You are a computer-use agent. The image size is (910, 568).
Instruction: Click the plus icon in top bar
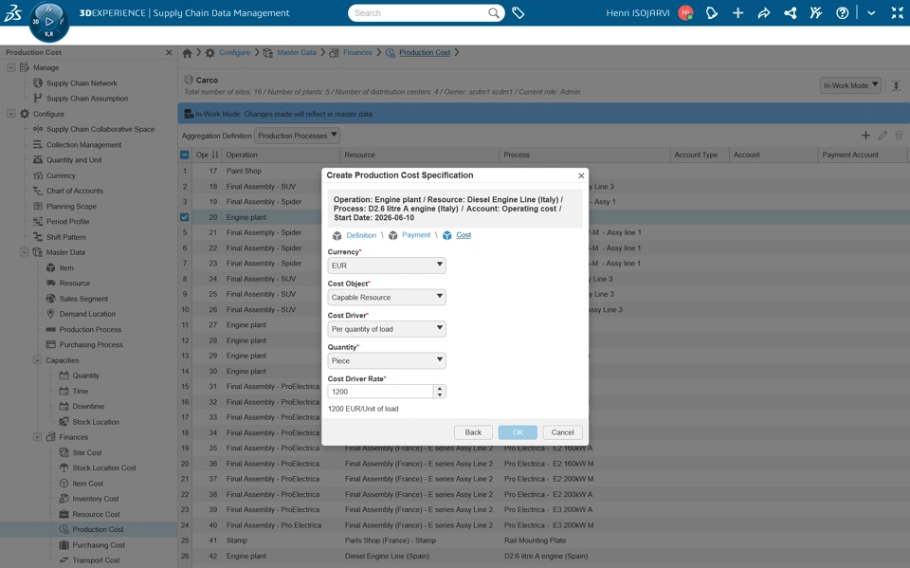point(737,12)
